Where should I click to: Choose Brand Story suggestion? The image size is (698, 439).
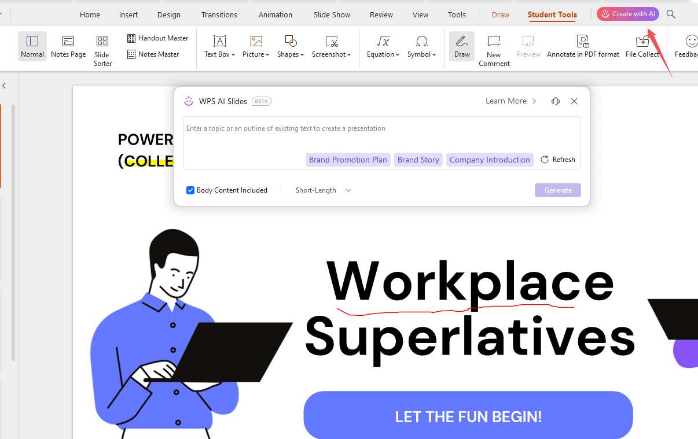pyautogui.click(x=418, y=160)
